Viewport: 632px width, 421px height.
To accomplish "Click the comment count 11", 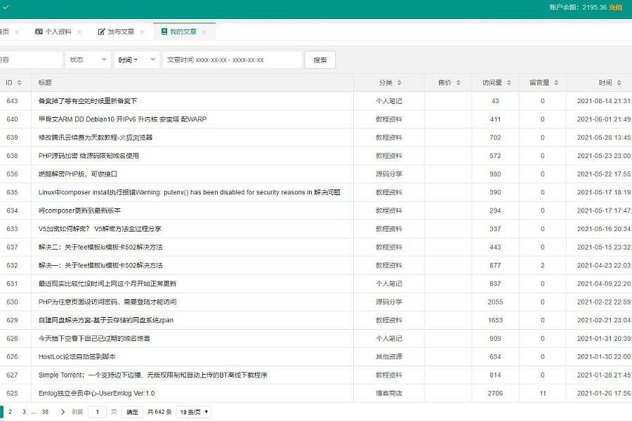I will point(543,393).
